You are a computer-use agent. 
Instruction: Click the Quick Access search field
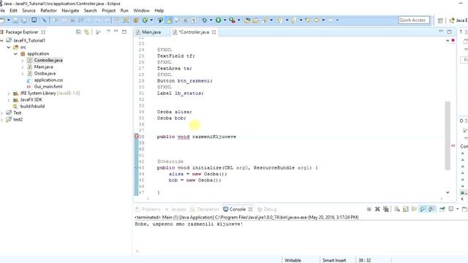point(414,20)
